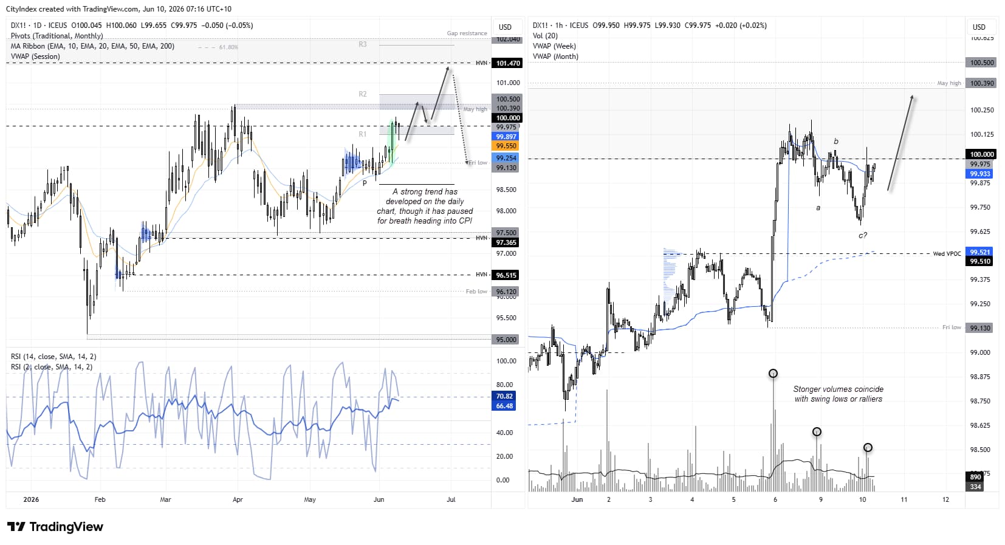Click the RSI (2, close, SMA, 14, 2) legend

coord(52,367)
